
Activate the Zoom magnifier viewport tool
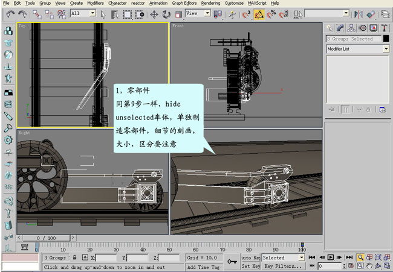point(360,257)
